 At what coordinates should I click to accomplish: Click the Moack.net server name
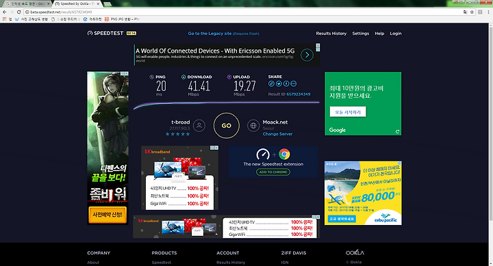(x=275, y=122)
